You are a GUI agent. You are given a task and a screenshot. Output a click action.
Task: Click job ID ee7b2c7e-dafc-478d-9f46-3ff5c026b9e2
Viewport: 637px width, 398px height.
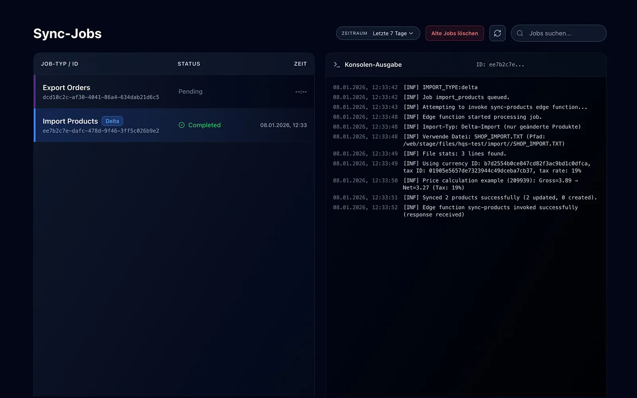(x=101, y=131)
